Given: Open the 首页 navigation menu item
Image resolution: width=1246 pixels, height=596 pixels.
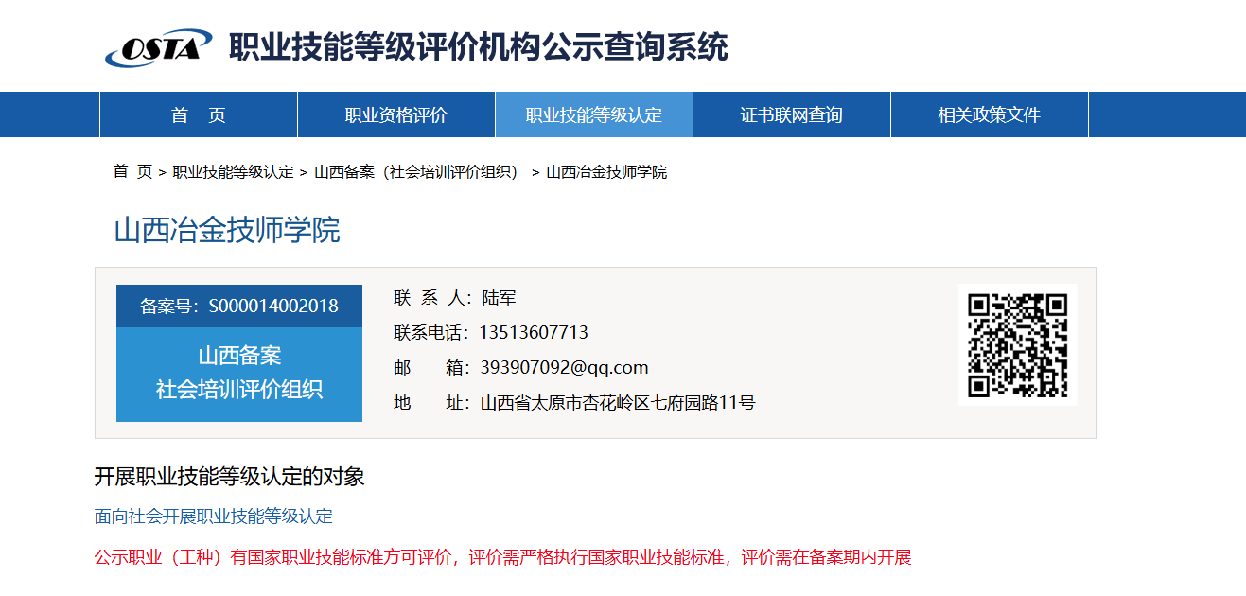Looking at the screenshot, I should [199, 115].
